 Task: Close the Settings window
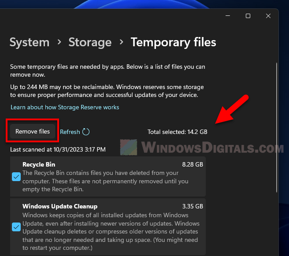click(x=268, y=16)
